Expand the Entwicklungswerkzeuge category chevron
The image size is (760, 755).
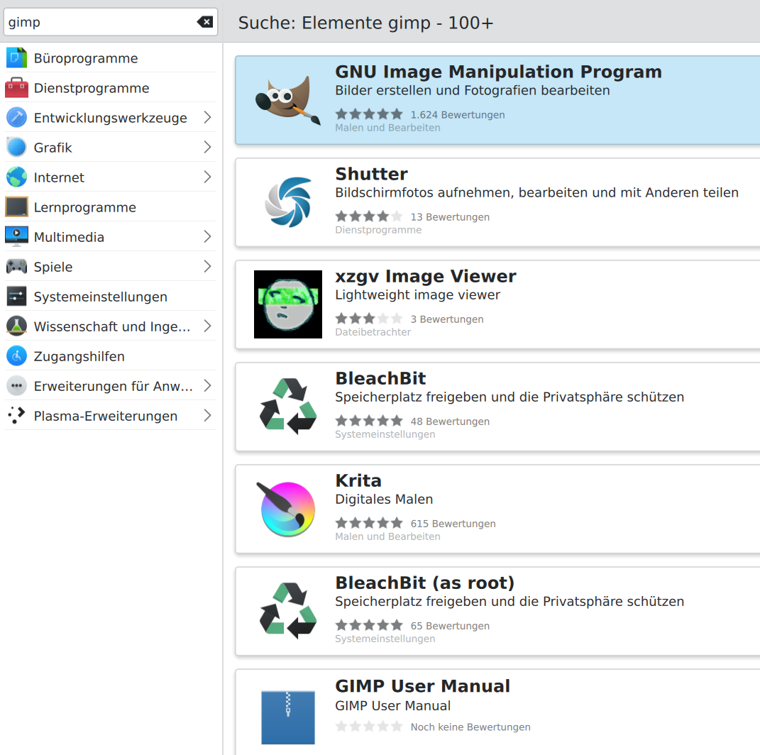coord(207,117)
